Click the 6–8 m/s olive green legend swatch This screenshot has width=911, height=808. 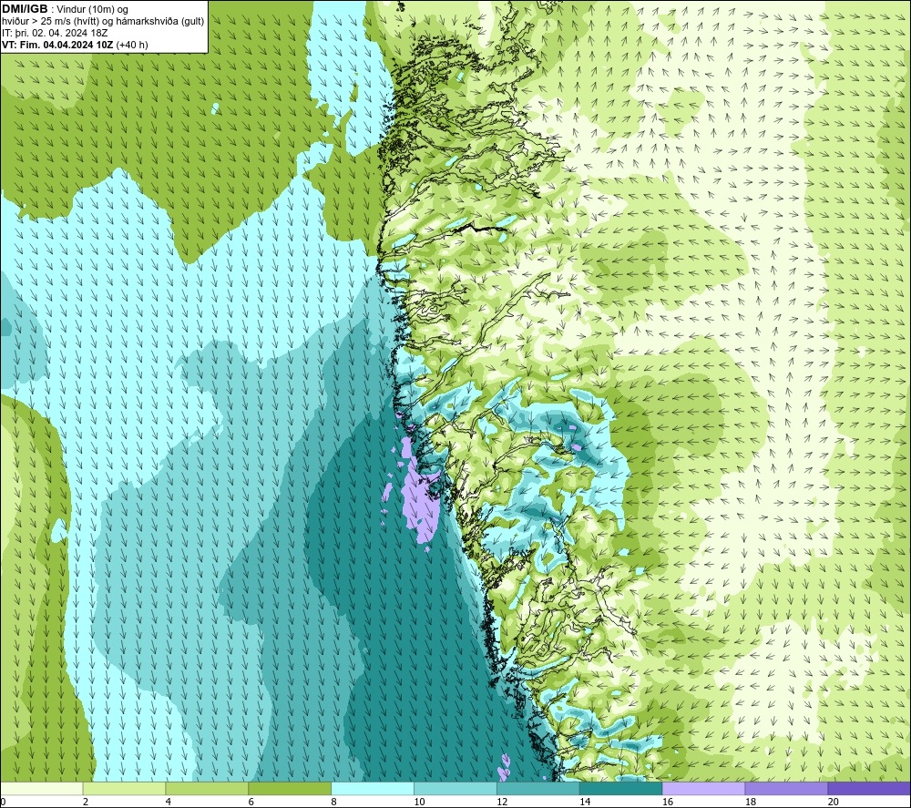click(290, 788)
